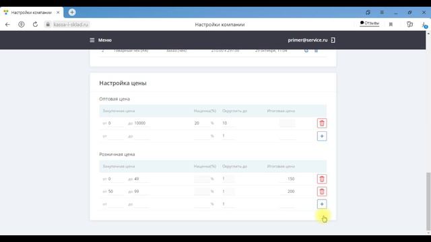Viewport: 431px width, 242px height.
Task: Open the Меню hamburger menu
Action: pyautogui.click(x=100, y=40)
